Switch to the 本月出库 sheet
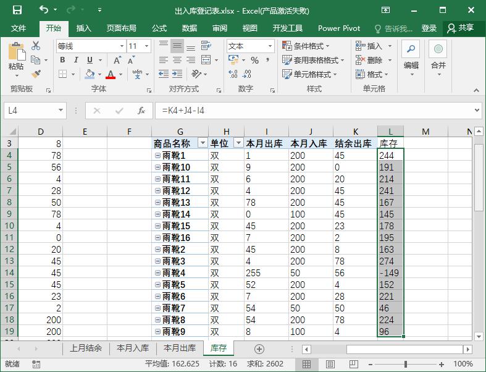This screenshot has height=372, width=486. coord(180,348)
